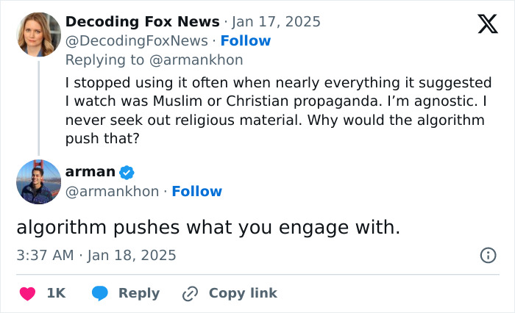
Task: Click the reply speech bubble icon
Action: [x=101, y=293]
